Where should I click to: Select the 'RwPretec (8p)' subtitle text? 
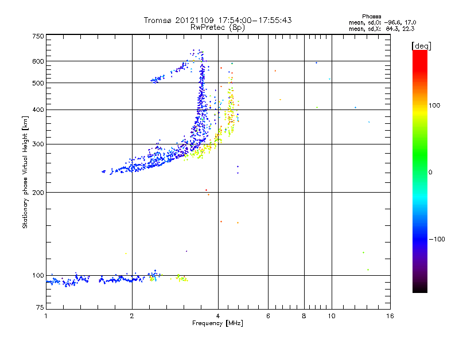[217, 28]
